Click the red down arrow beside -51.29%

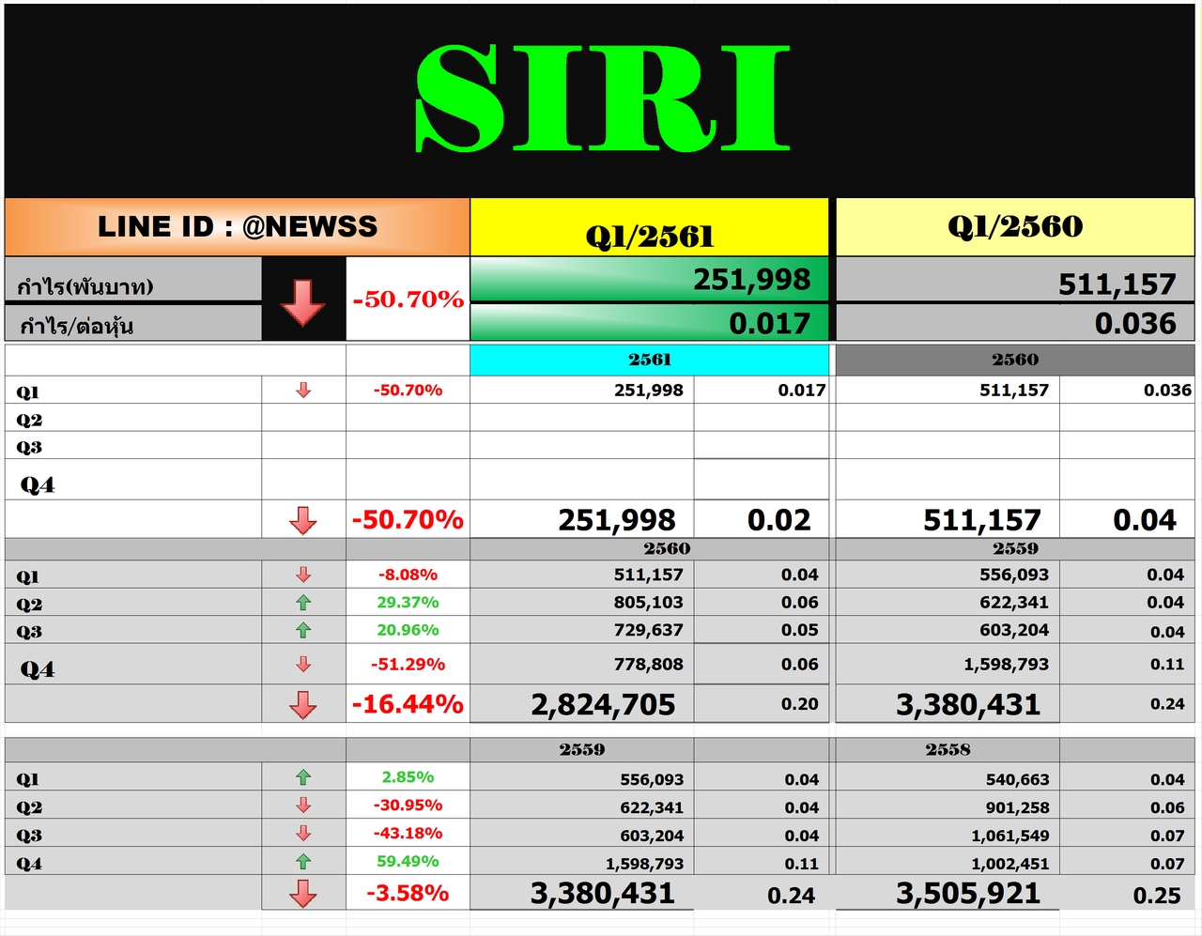click(x=303, y=664)
